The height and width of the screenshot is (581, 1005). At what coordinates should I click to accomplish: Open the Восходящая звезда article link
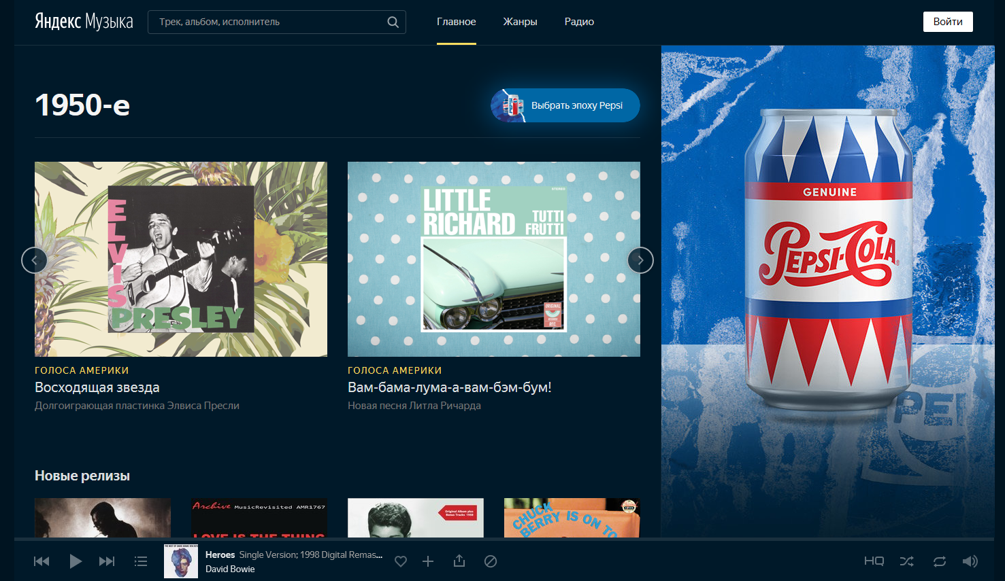97,387
